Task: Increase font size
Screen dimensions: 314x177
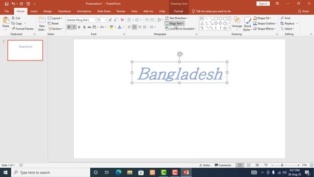Action: click(x=110, y=20)
